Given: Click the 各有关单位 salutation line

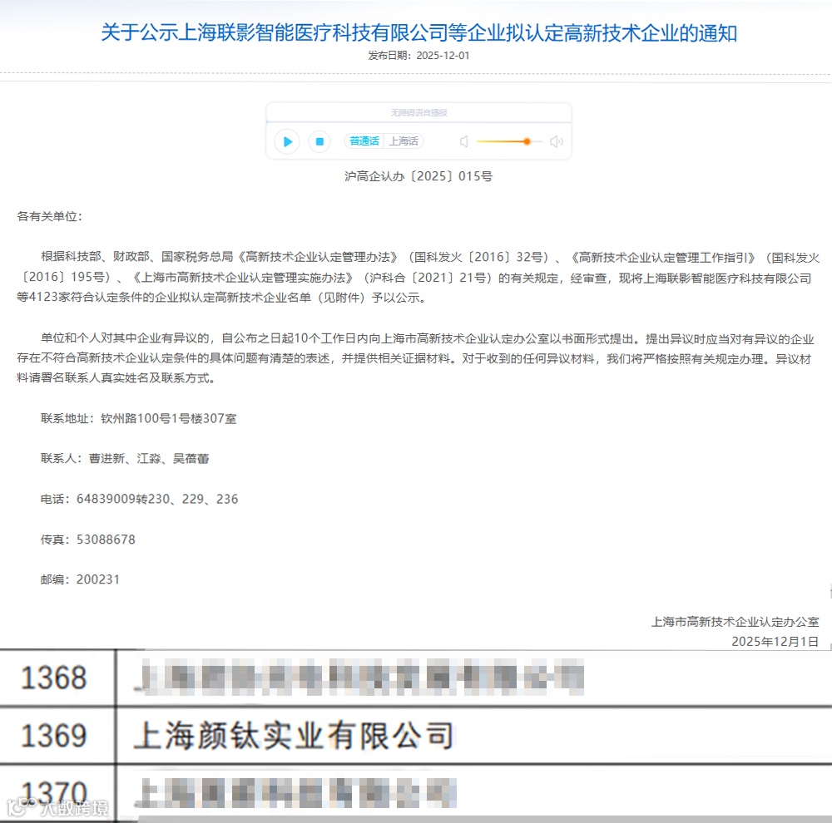Looking at the screenshot, I should (49, 216).
